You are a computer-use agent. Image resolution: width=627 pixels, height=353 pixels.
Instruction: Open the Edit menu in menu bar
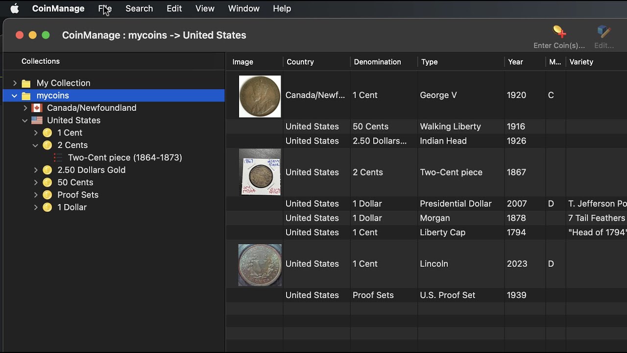174,8
